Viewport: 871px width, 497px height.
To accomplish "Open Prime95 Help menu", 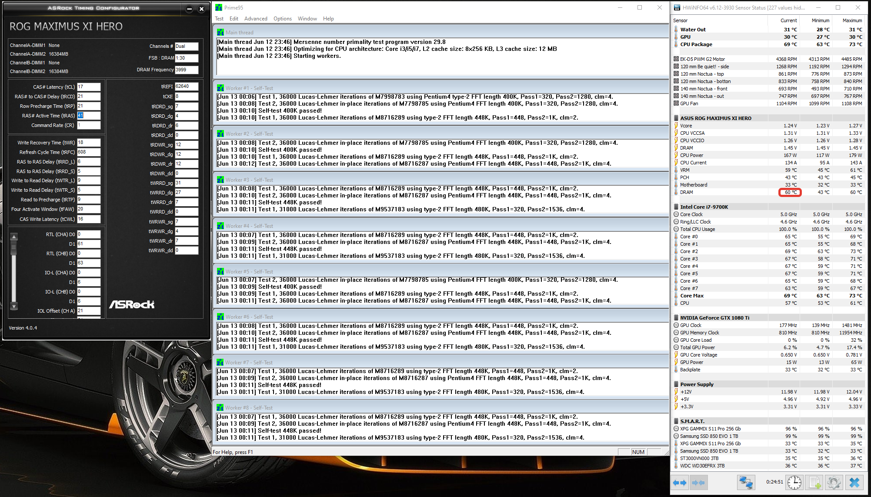I will click(x=328, y=19).
